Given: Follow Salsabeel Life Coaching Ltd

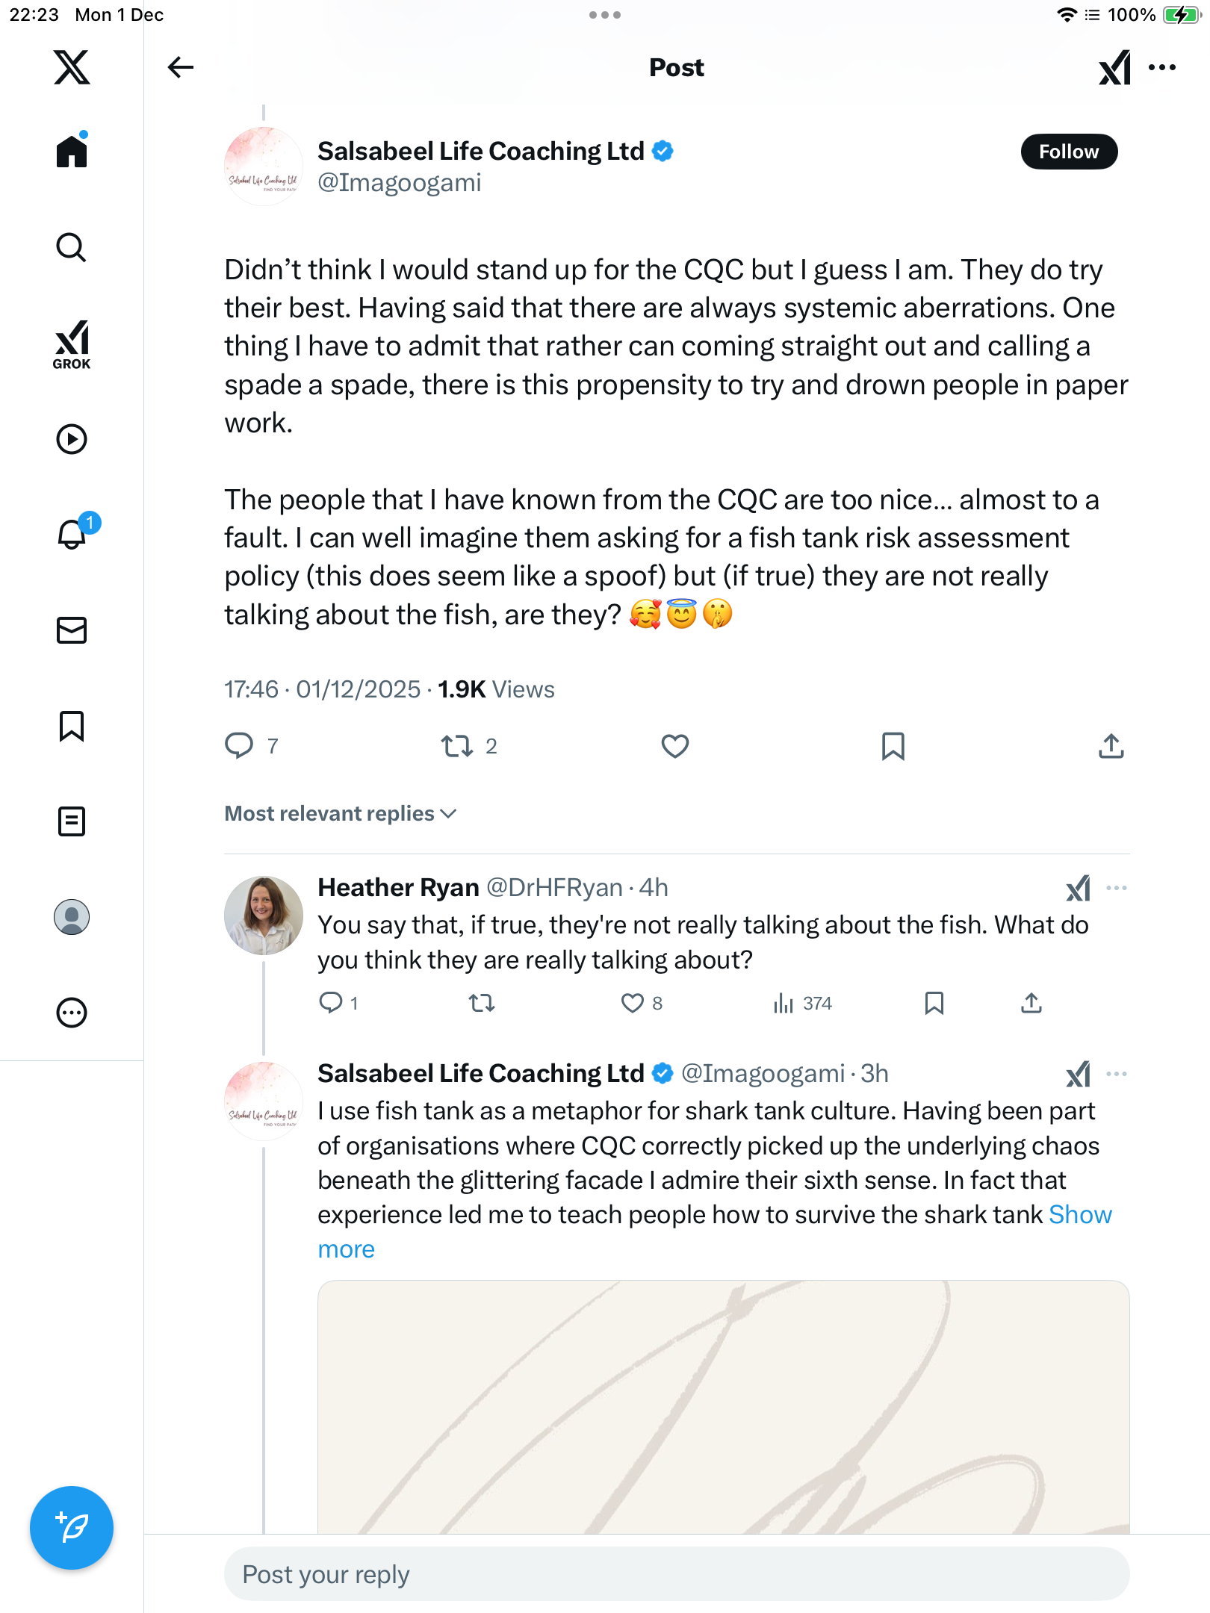Looking at the screenshot, I should tap(1069, 152).
